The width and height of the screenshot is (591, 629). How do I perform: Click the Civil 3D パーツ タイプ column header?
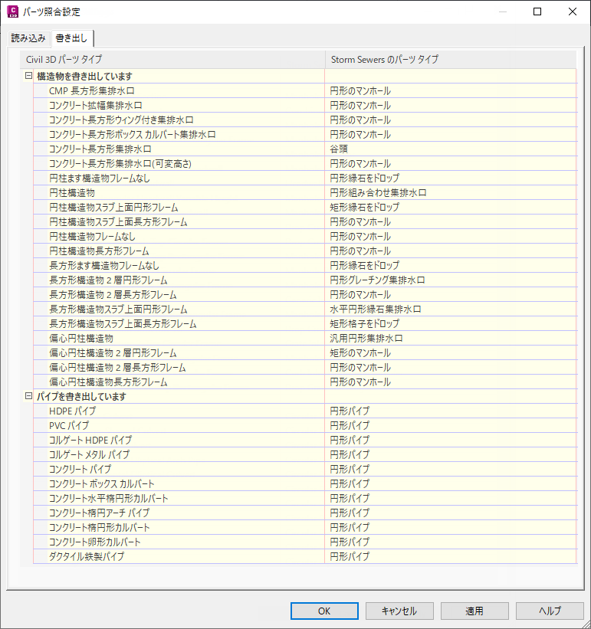pyautogui.click(x=172, y=59)
